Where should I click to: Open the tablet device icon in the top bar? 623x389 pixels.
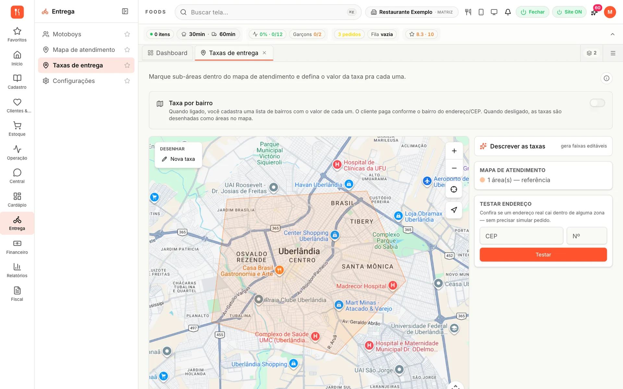pyautogui.click(x=481, y=12)
